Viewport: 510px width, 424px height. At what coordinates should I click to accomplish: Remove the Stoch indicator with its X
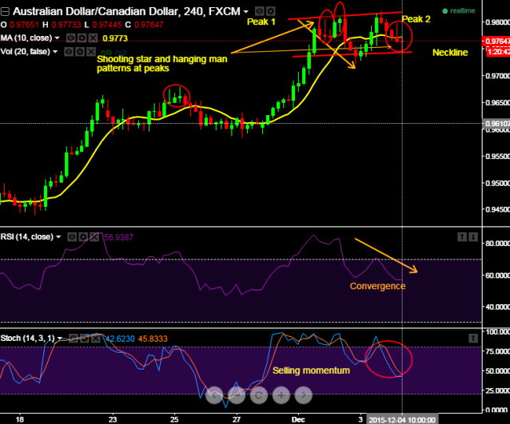click(96, 339)
